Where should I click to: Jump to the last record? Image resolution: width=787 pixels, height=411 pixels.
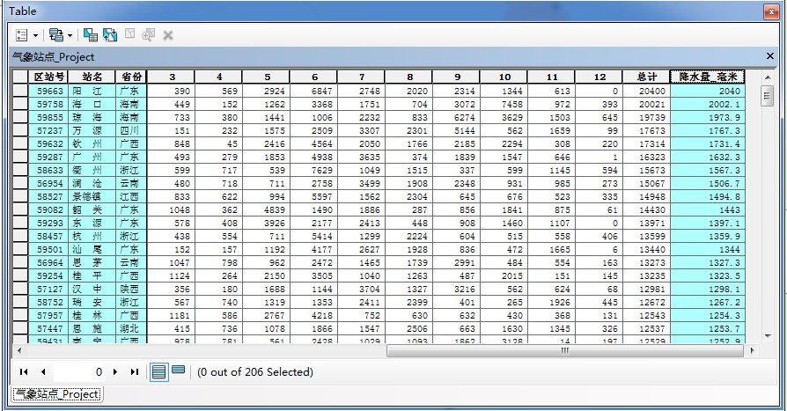(136, 372)
